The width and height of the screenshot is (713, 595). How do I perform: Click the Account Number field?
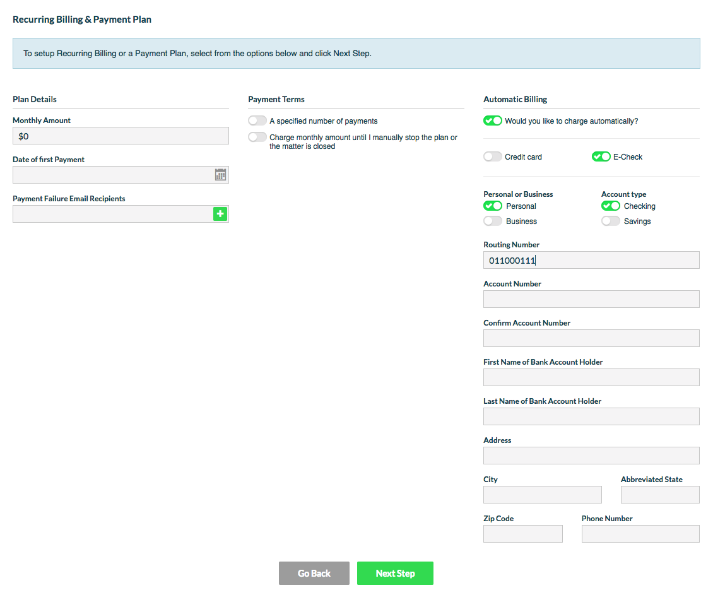[591, 299]
